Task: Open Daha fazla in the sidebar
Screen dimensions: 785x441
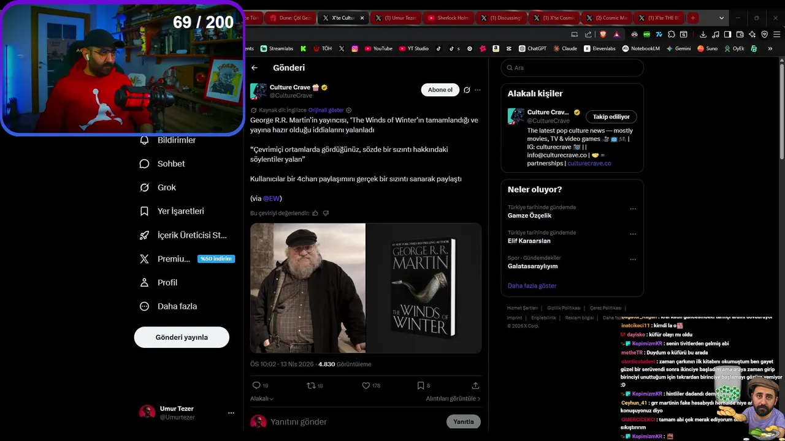Action: [x=168, y=306]
